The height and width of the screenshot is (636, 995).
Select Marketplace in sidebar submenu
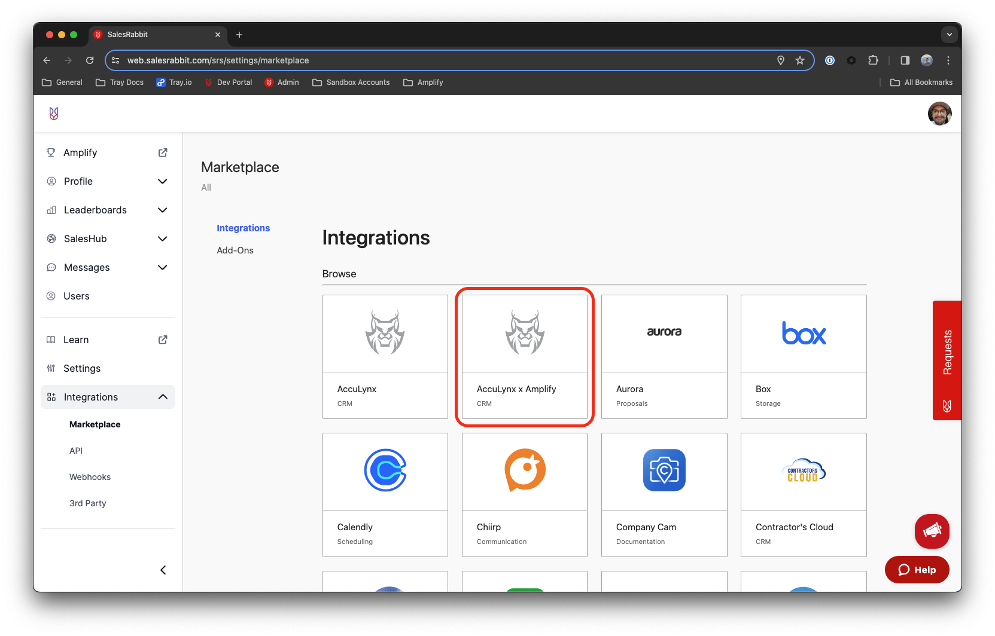click(95, 424)
